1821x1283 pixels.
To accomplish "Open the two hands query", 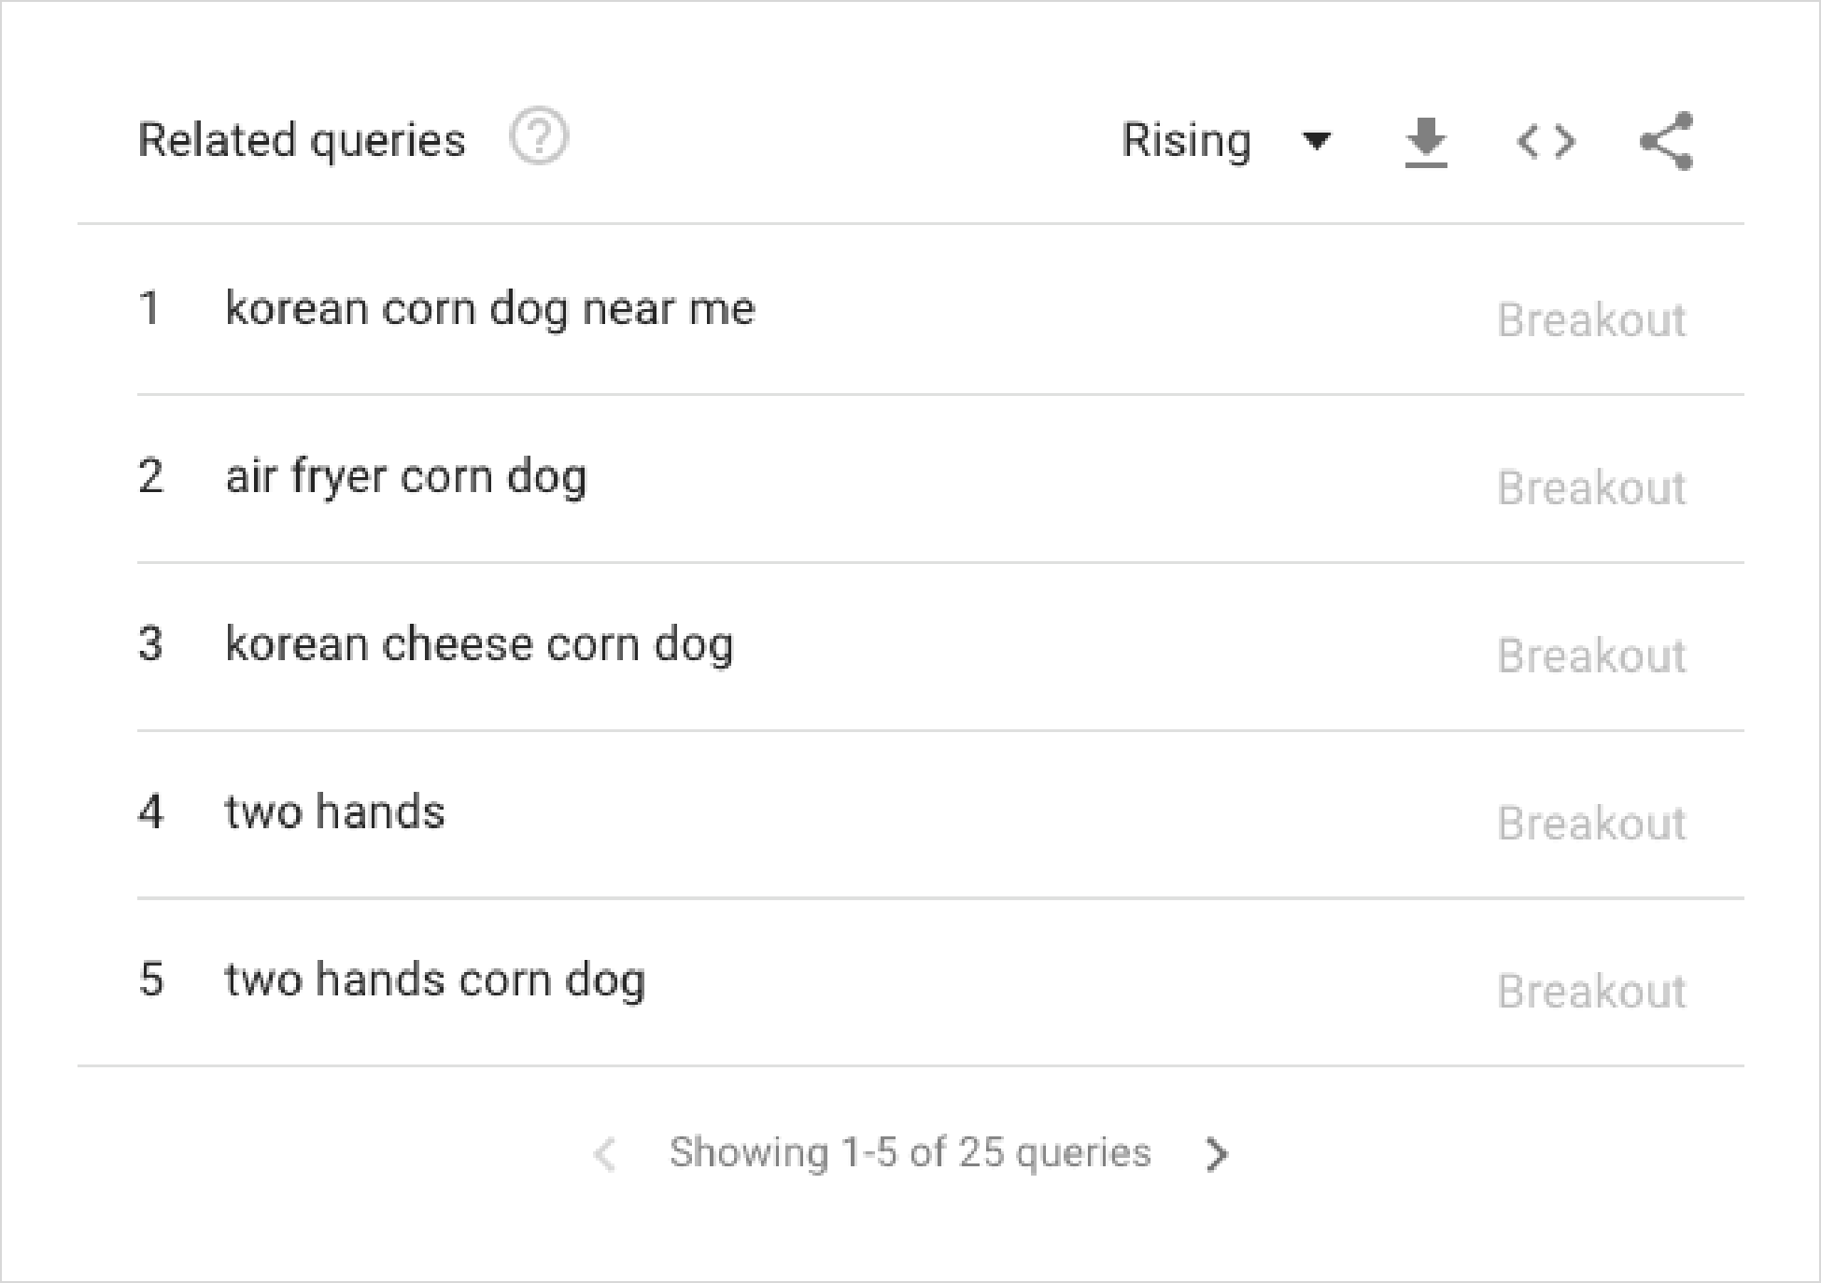I will (335, 811).
